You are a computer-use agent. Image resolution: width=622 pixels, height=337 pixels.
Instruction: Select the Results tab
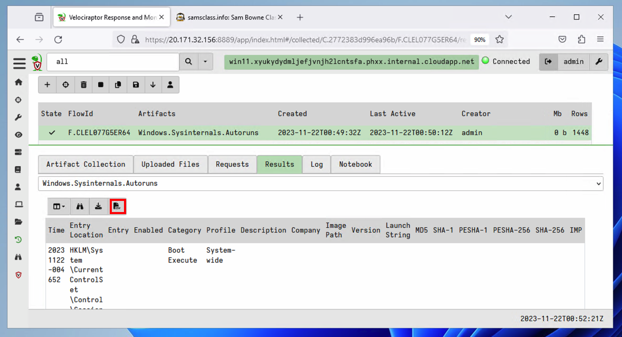pos(280,164)
